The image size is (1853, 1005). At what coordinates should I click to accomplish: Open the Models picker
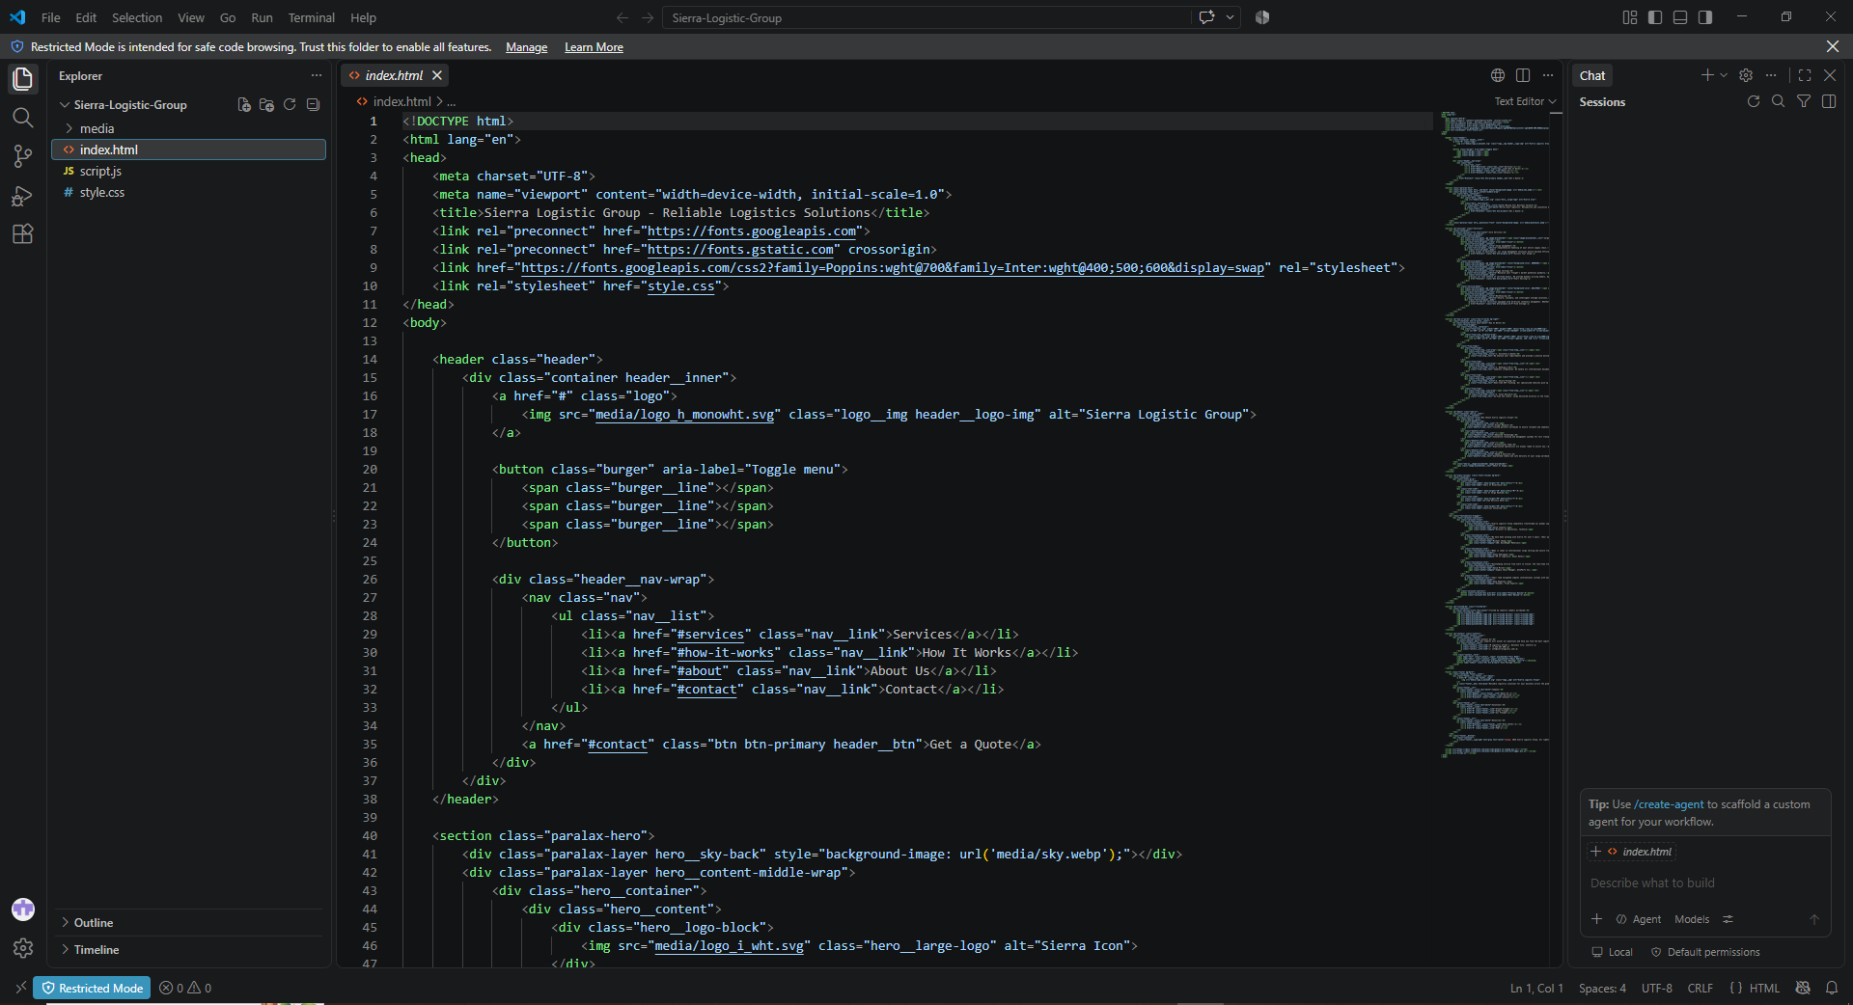(x=1692, y=919)
